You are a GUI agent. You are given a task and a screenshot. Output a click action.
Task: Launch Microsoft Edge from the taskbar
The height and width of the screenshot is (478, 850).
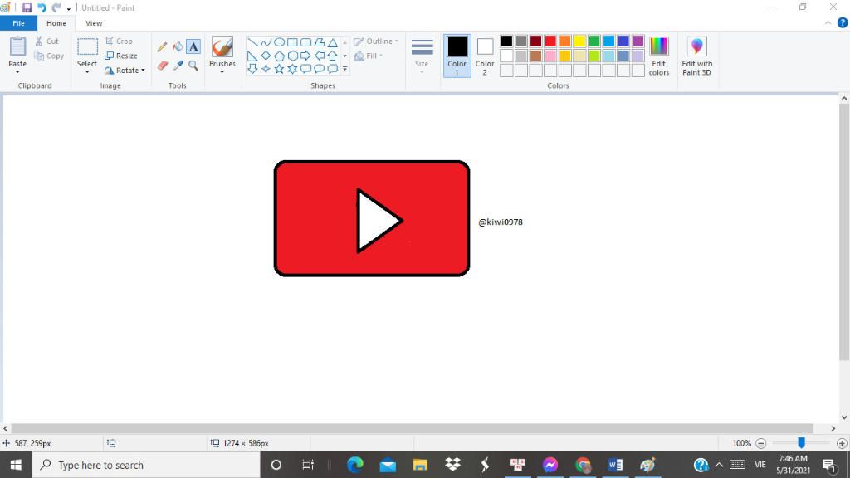[x=355, y=465]
